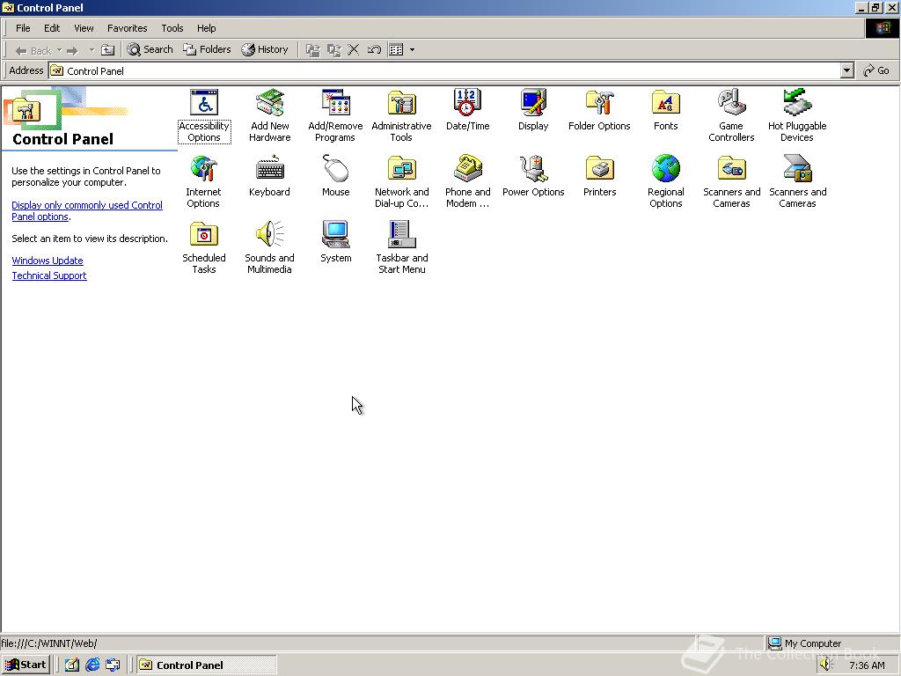This screenshot has width=901, height=676.
Task: Click the Back toolbar button
Action: [34, 50]
